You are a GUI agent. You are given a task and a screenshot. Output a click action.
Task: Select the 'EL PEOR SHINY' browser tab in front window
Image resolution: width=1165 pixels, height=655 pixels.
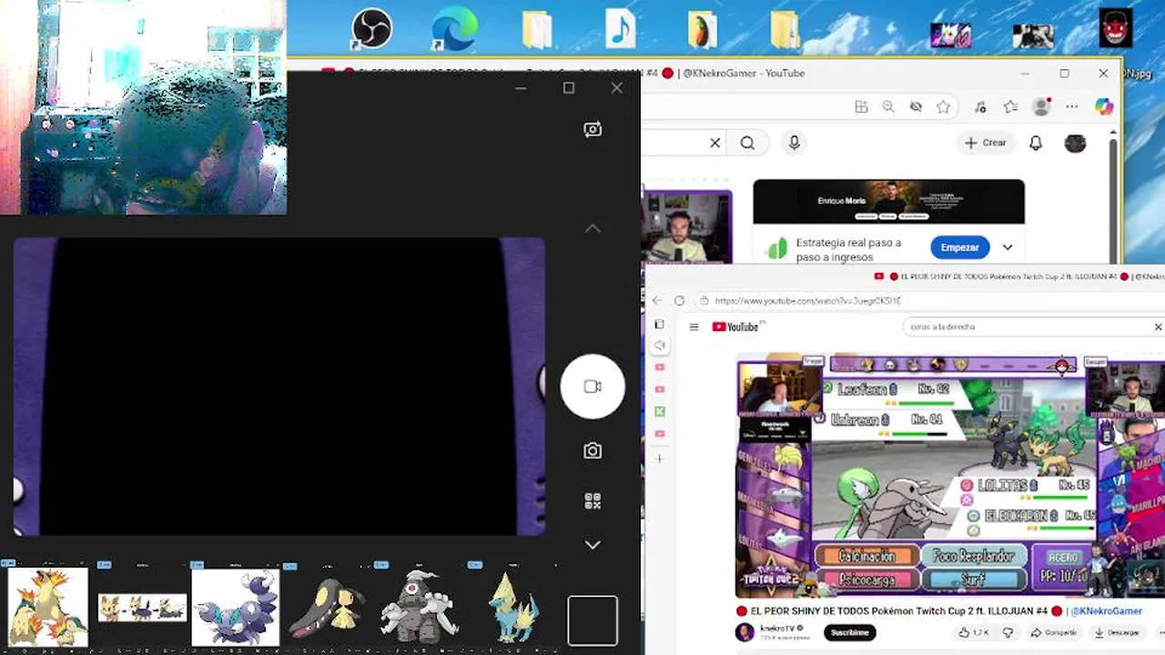[x=1018, y=277]
